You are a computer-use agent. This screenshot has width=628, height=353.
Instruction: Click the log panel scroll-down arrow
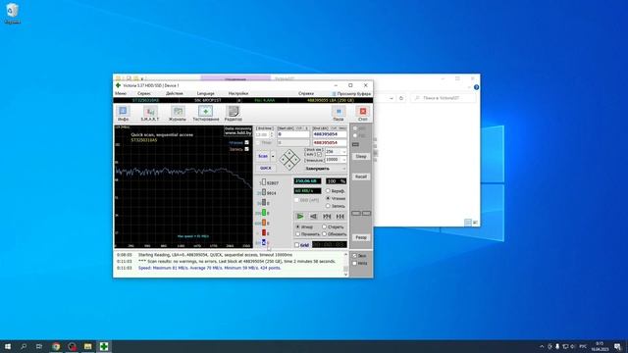345,275
